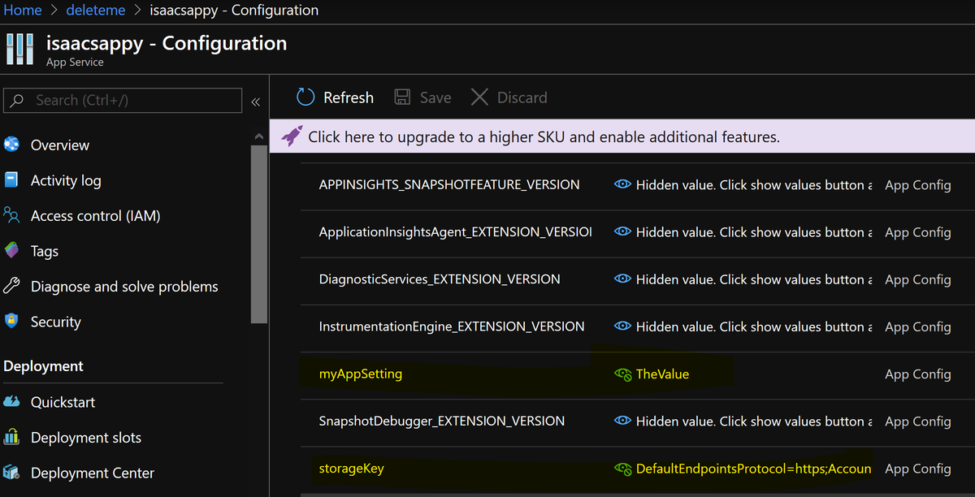This screenshot has width=975, height=497.
Task: Click the Deployment section heading
Action: click(x=43, y=366)
